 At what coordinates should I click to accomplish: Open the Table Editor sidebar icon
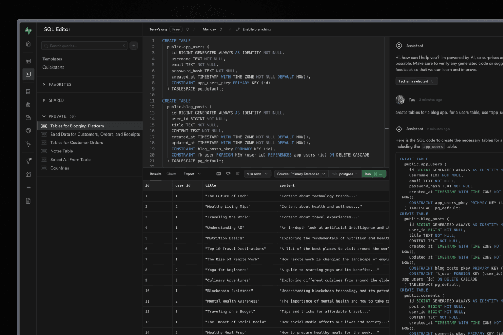tap(28, 61)
